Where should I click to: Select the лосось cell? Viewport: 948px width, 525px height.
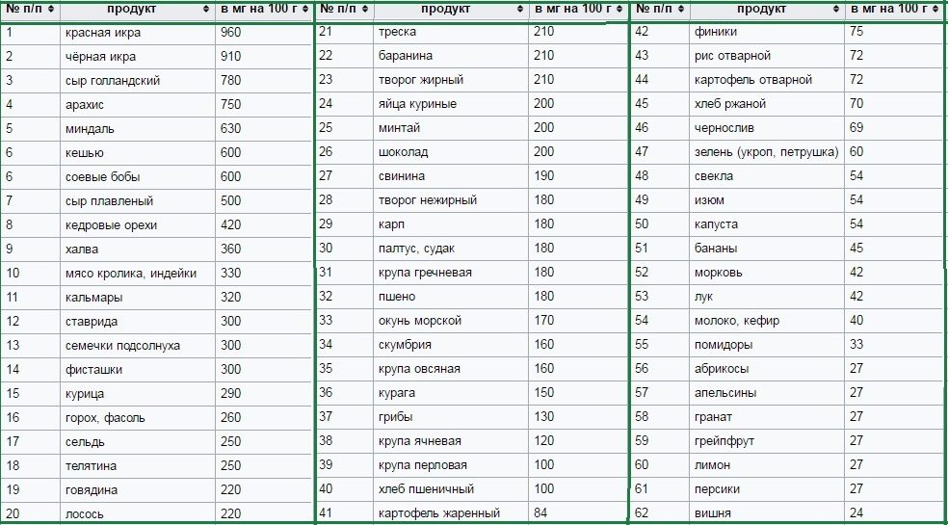[138, 514]
